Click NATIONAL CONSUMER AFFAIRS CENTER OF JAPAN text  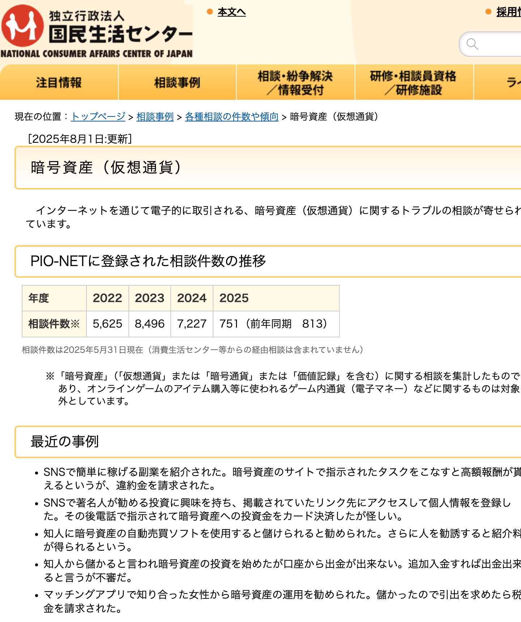click(x=97, y=54)
